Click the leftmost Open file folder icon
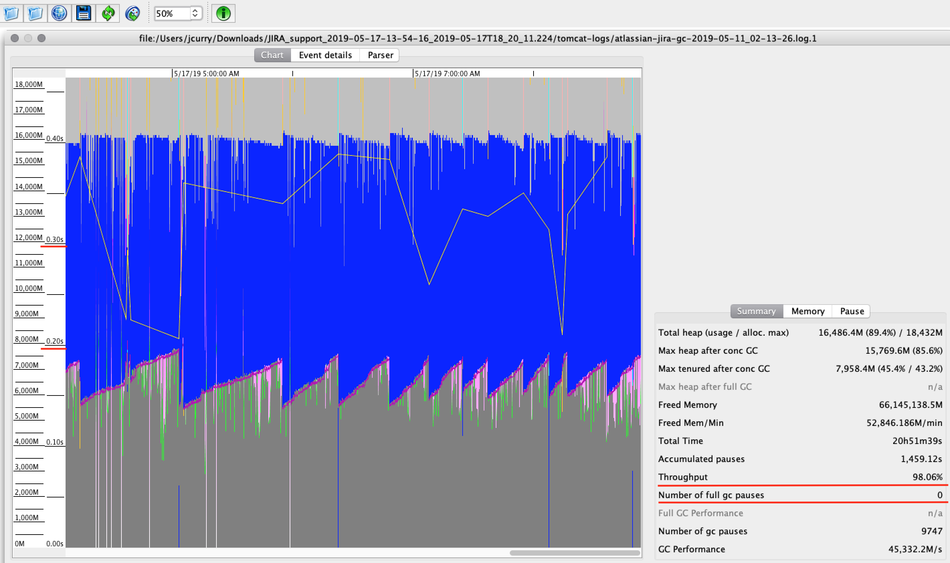 11,13
